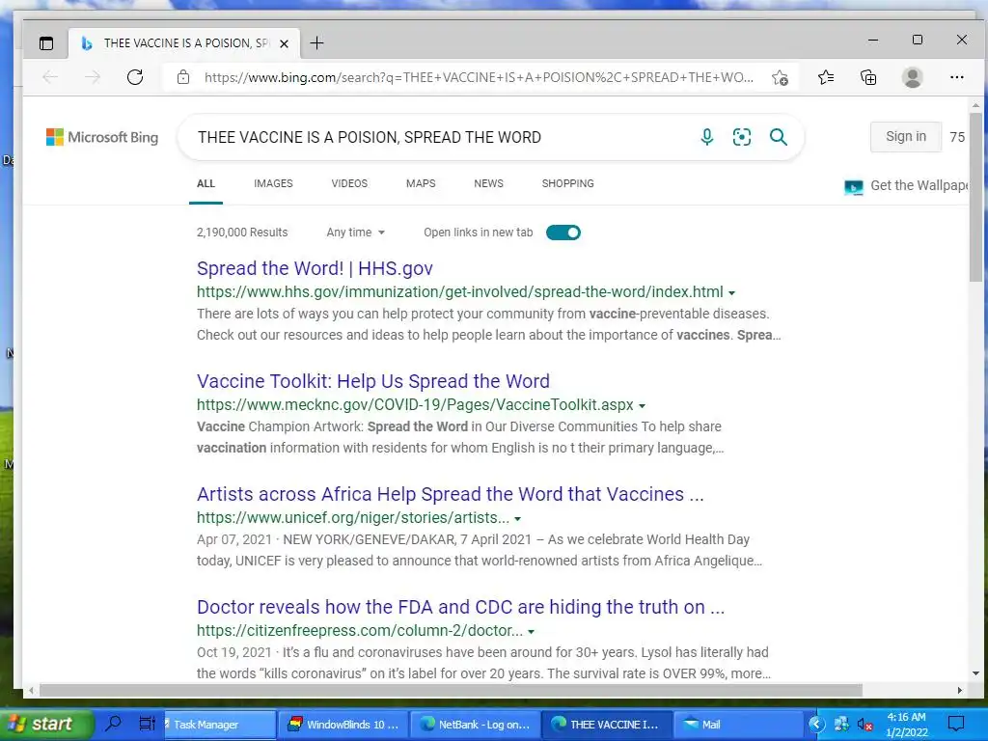988x741 pixels.
Task: Click the vertical scrollbar thumb
Action: pyautogui.click(x=975, y=198)
